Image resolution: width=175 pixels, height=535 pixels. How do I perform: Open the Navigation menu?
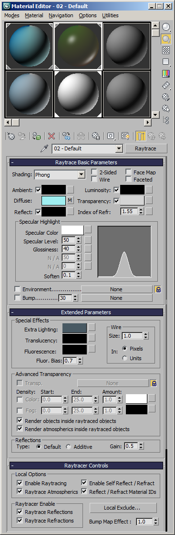pyautogui.click(x=61, y=15)
